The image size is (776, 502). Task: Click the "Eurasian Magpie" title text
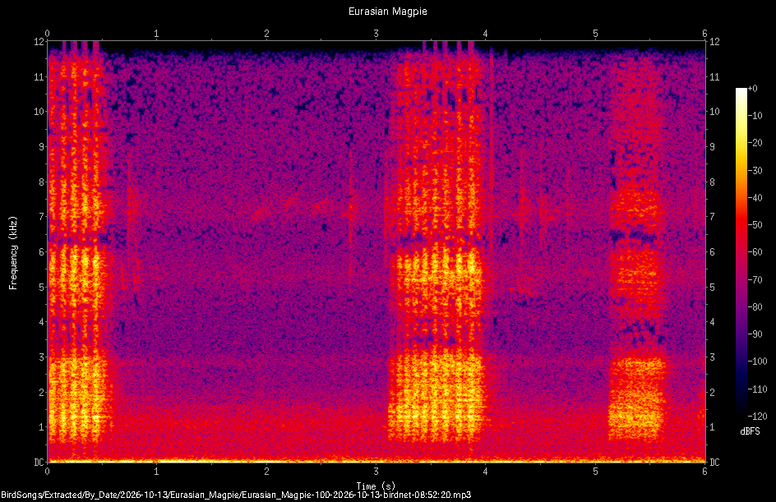click(387, 12)
